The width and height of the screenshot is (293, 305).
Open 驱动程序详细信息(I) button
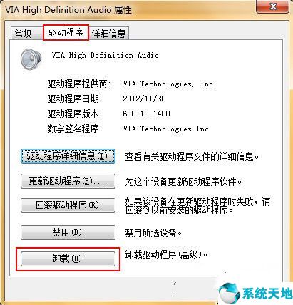(68, 156)
